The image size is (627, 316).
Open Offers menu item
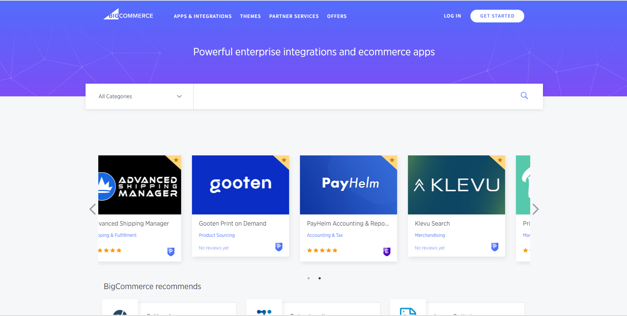337,16
